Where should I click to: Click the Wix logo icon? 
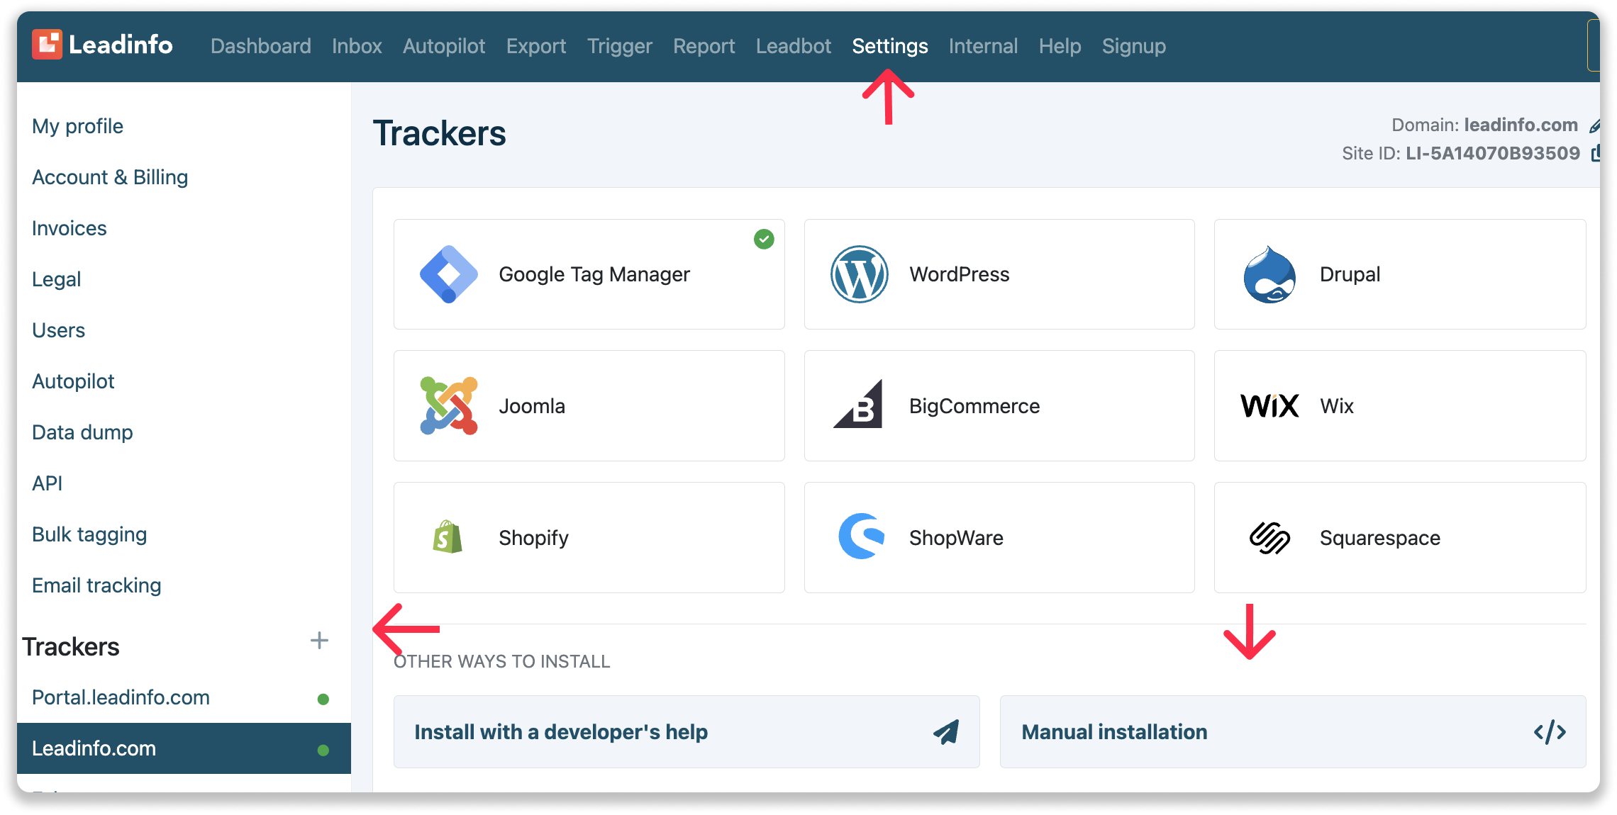point(1269,406)
